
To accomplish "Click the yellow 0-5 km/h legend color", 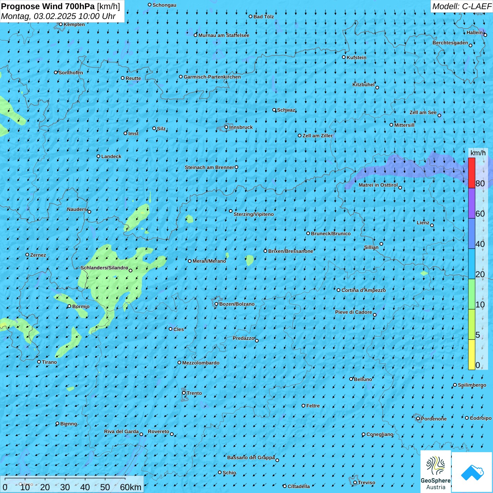I will 472,355.
